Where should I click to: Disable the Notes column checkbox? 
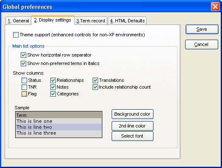[x=53, y=87]
